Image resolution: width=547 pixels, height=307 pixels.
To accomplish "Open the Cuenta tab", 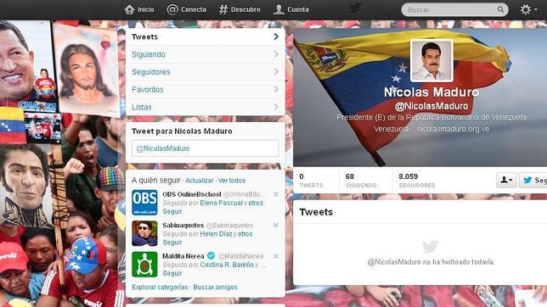I will point(291,9).
